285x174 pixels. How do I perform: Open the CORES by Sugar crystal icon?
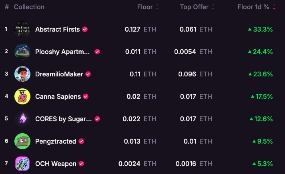(x=22, y=119)
